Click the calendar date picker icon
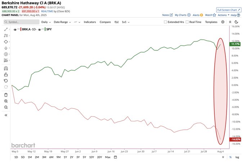The width and height of the screenshot is (245, 162). 116,157
